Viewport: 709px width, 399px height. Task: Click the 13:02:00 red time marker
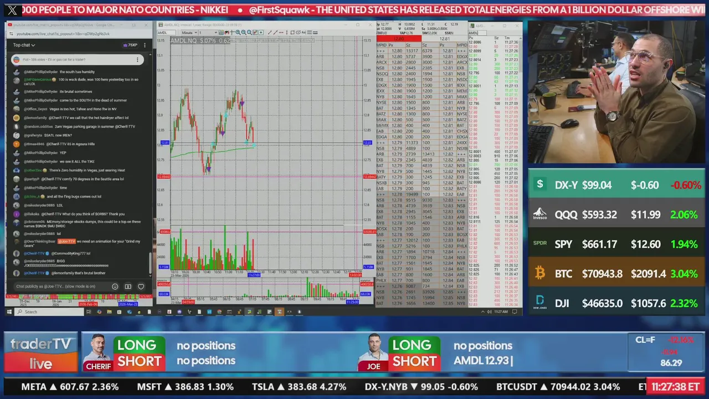pyautogui.click(x=354, y=275)
